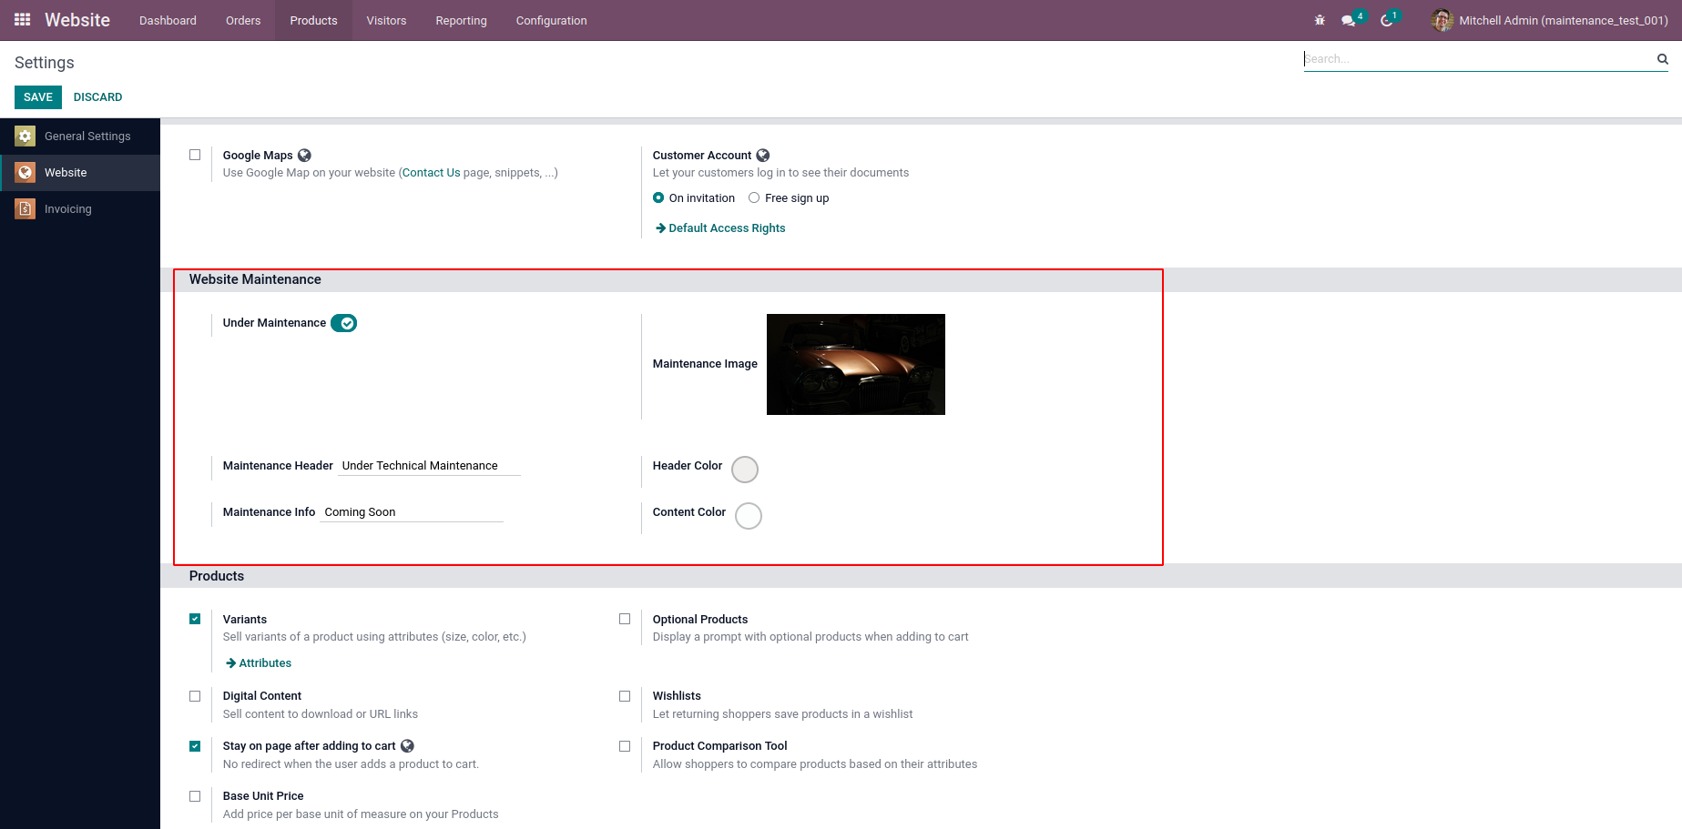Click the Digital Content label

pyautogui.click(x=262, y=696)
